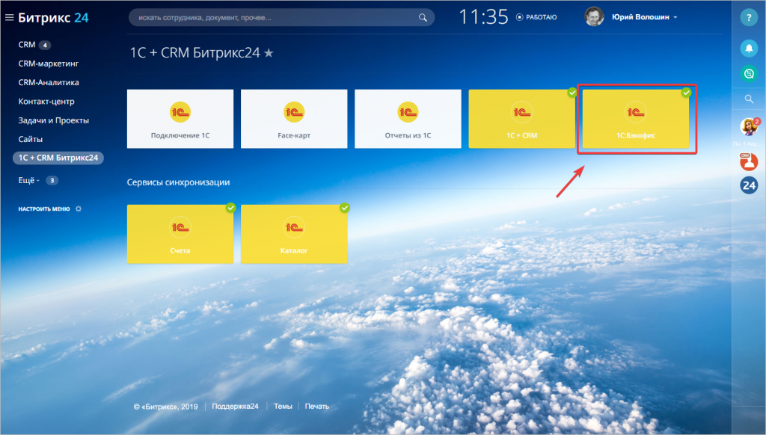
Task: Click green checkmark on Каталог tile
Action: [x=344, y=208]
